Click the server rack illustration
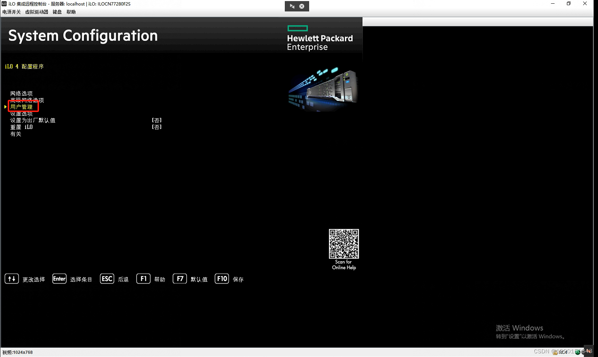 point(323,89)
